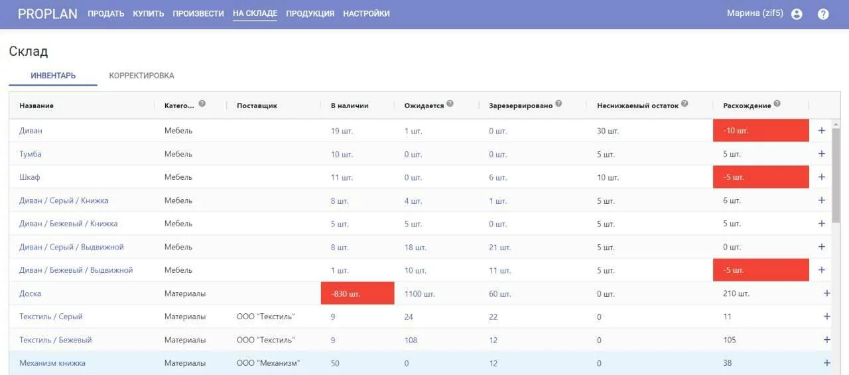Open the user account icon next to Марина
Screen dimensions: 849x375
pos(797,14)
